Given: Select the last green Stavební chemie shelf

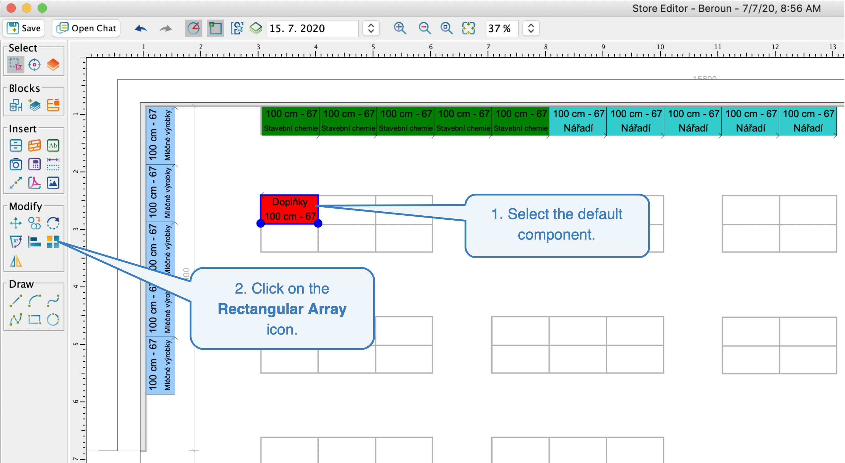Looking at the screenshot, I should (x=520, y=121).
